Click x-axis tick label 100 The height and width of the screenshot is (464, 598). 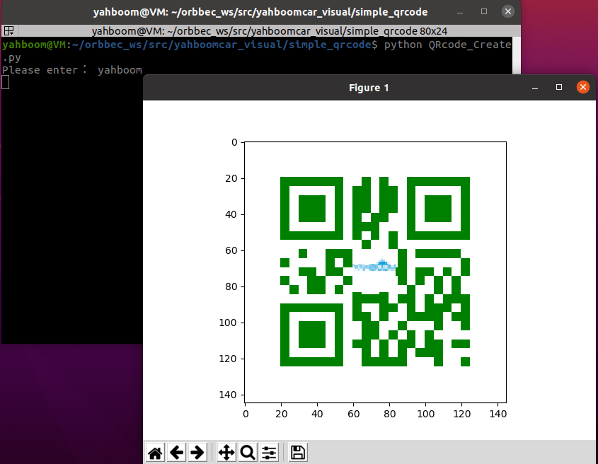(425, 414)
